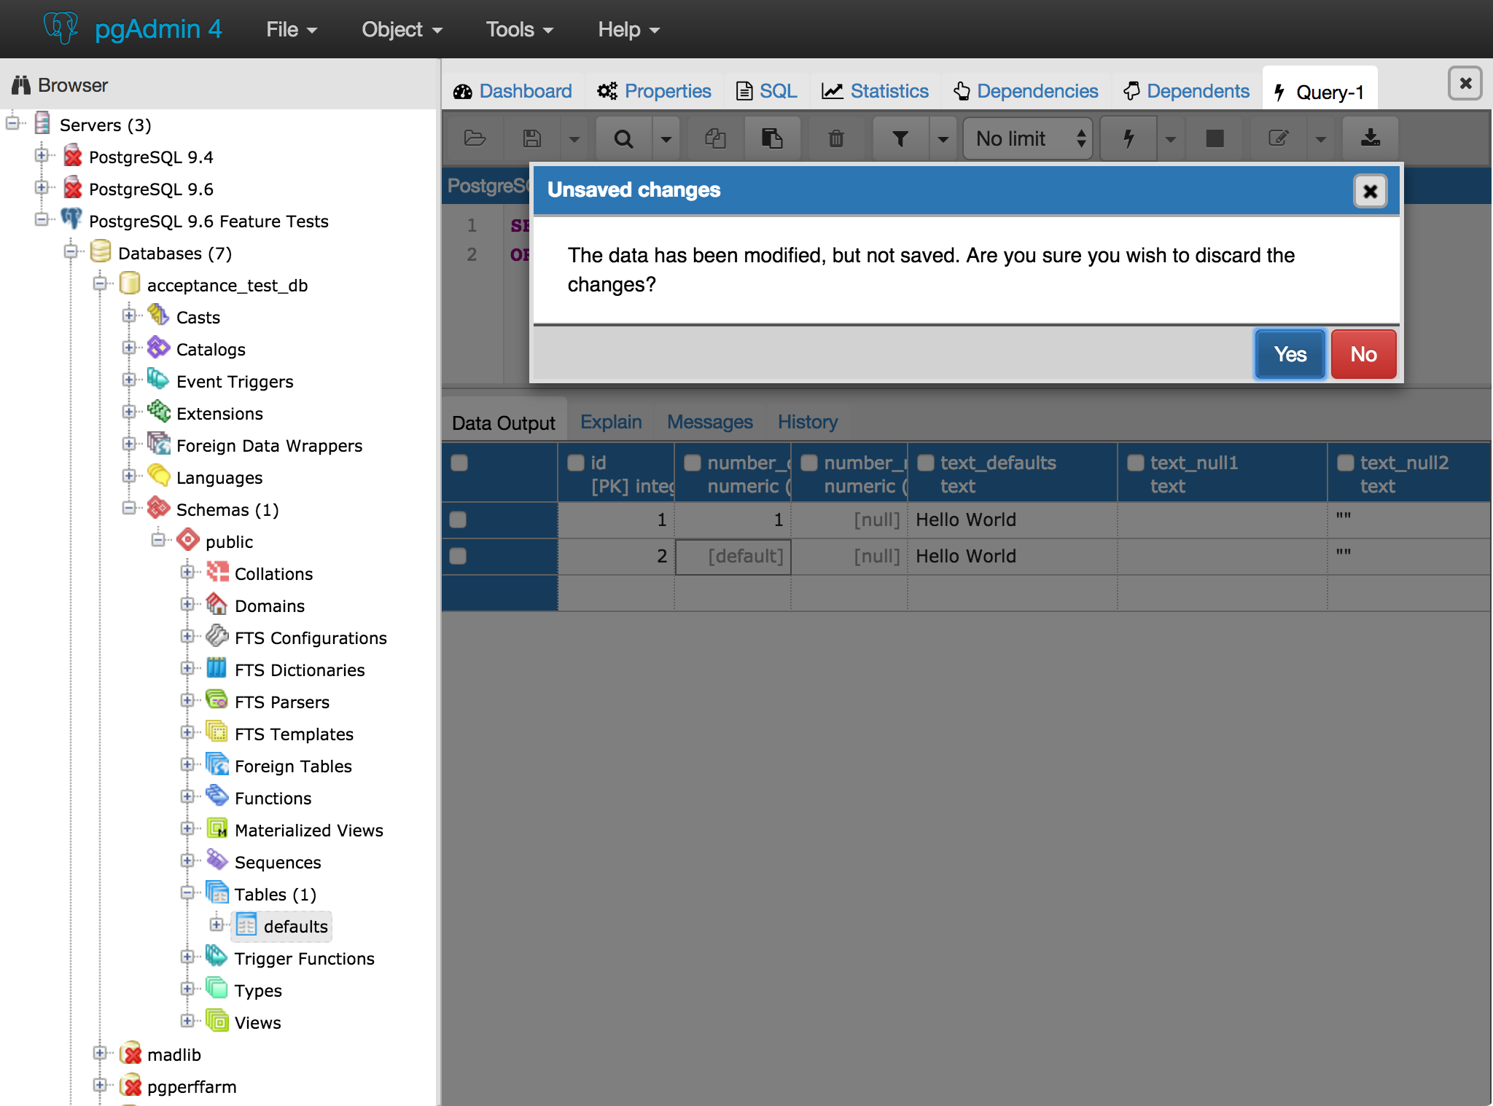Click the Open File folder icon
This screenshot has width=1493, height=1106.
(x=475, y=138)
